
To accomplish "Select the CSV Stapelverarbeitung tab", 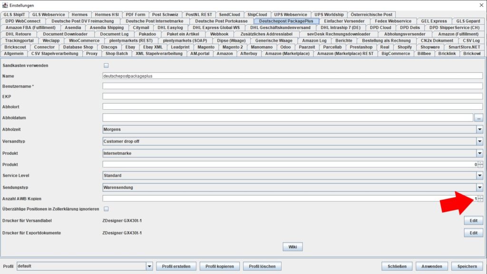I will (x=55, y=54).
